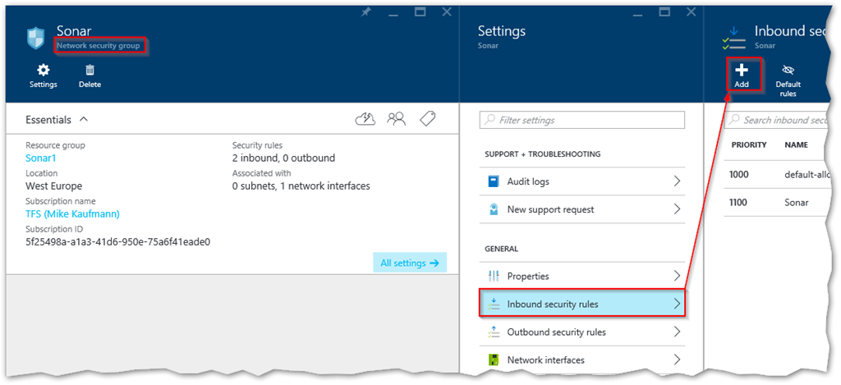Click the Delete trash icon
The image size is (841, 385).
pos(90,76)
